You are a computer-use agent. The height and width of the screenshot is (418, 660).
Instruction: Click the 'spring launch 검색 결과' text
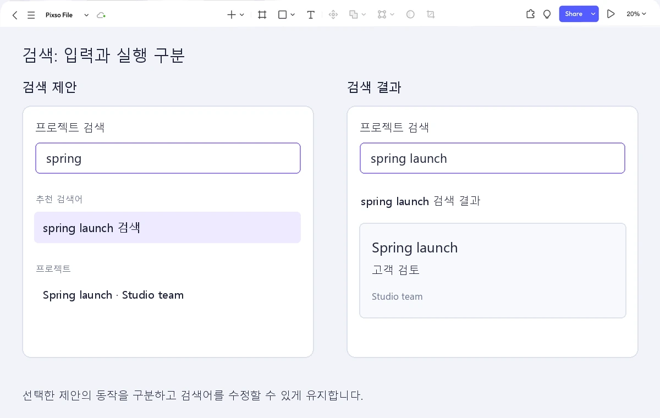tap(421, 201)
